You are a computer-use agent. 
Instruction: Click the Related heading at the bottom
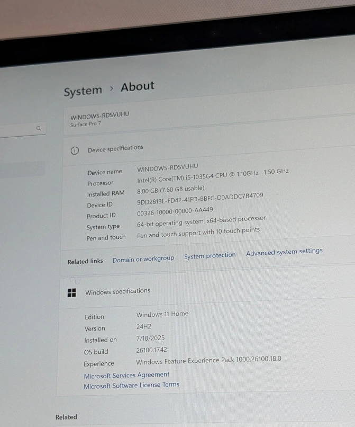click(66, 417)
